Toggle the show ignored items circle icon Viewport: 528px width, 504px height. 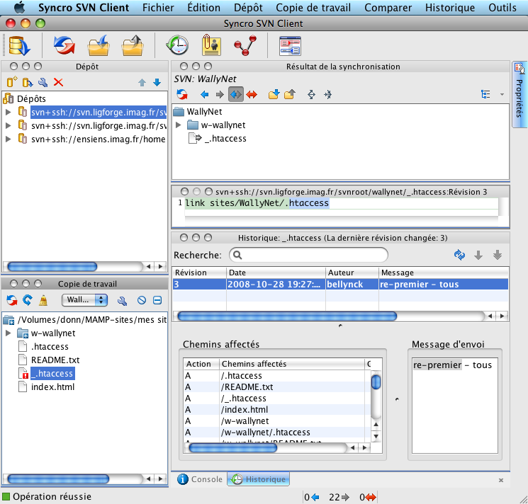coord(142,300)
